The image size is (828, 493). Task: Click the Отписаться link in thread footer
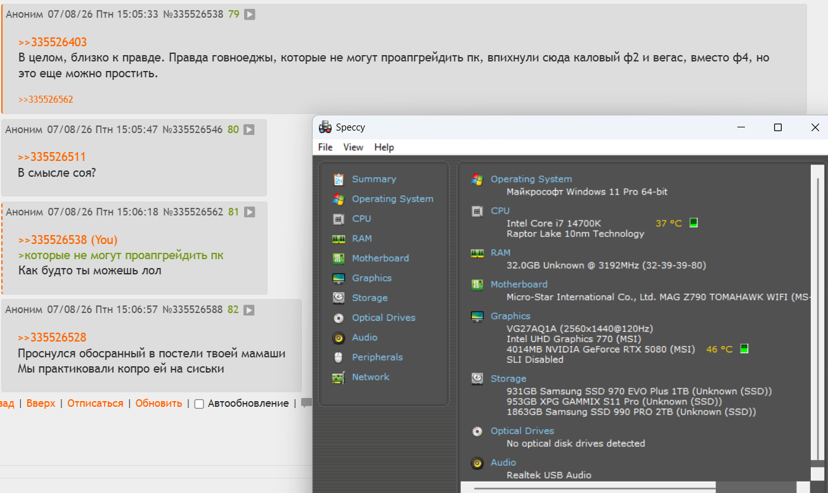tap(95, 404)
